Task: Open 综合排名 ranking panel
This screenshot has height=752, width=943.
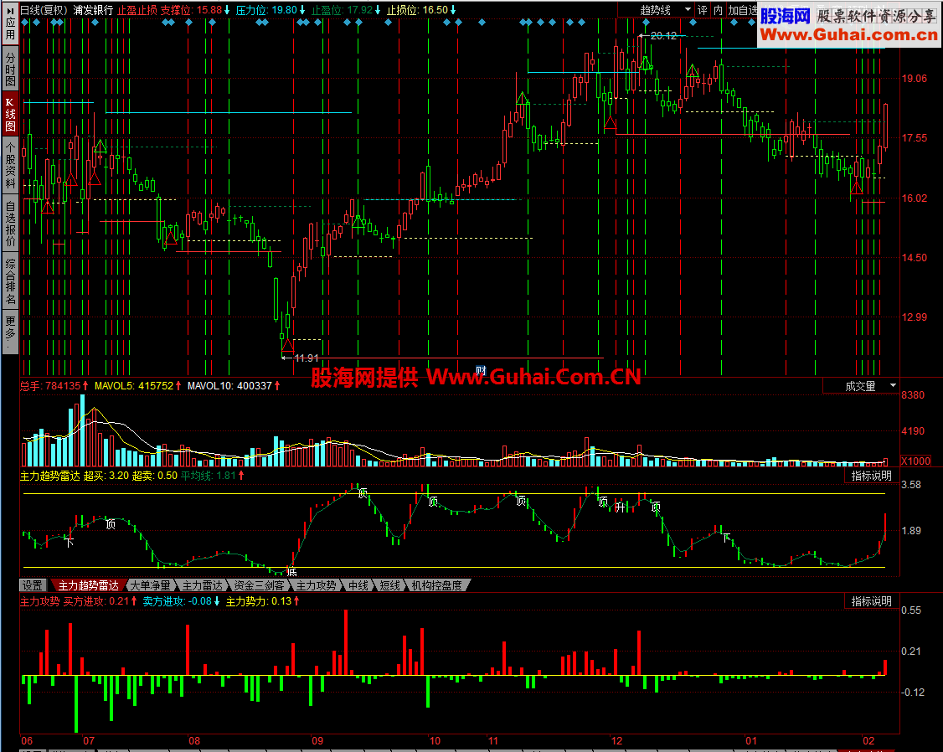Action: click(10, 282)
